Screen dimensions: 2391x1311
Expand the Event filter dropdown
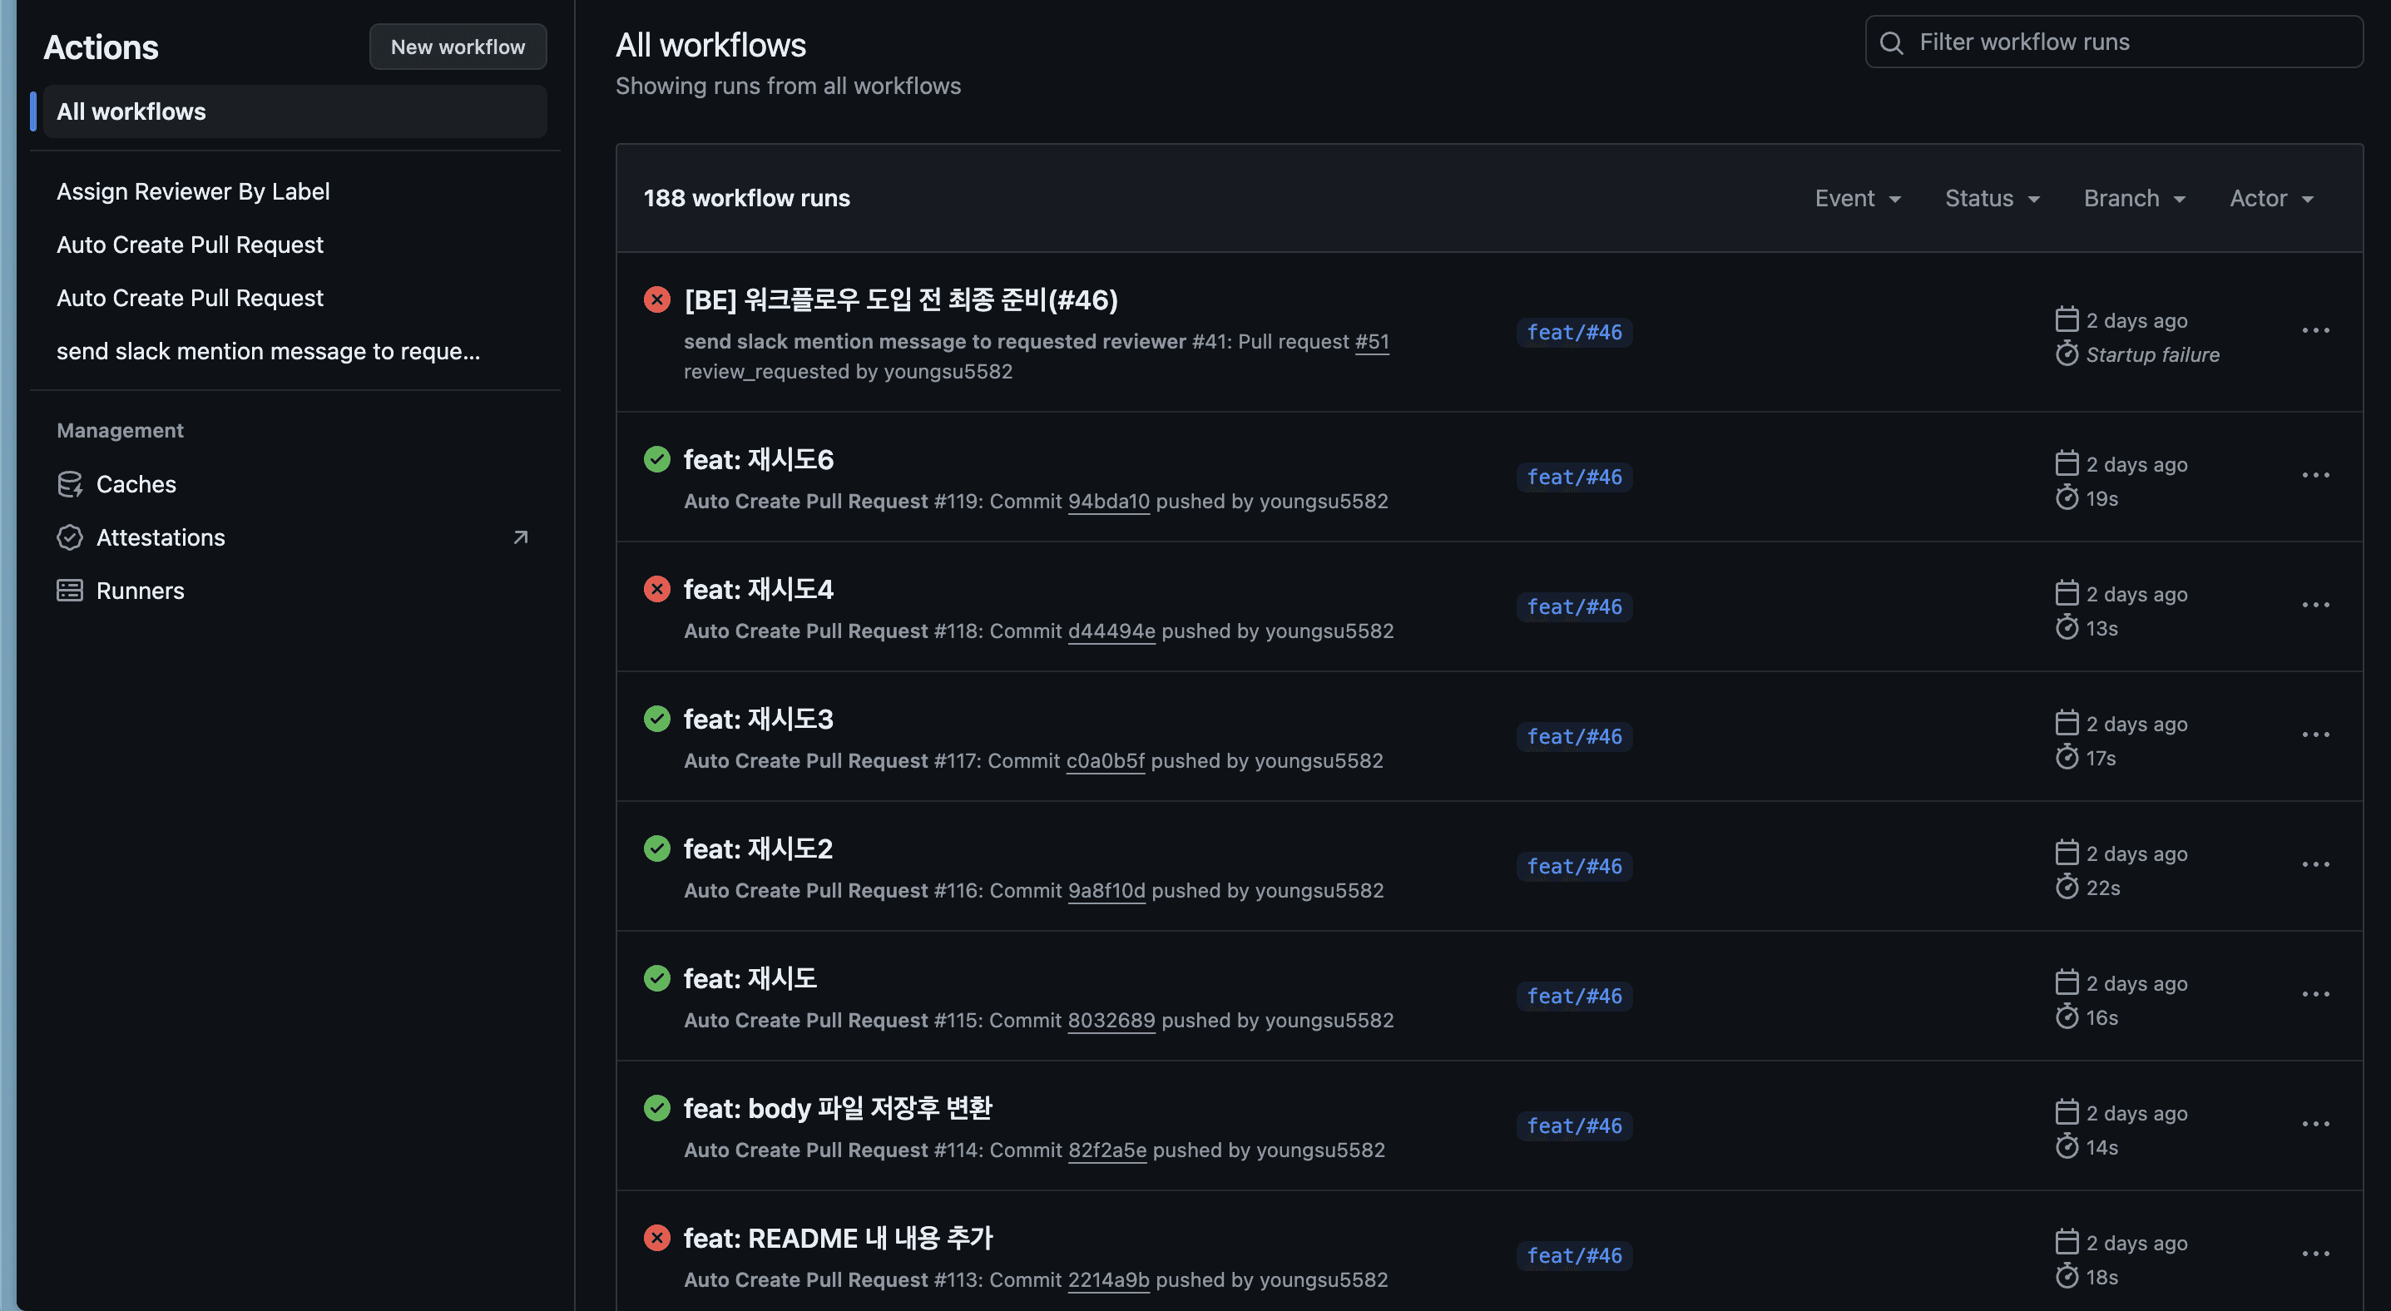[1857, 199]
